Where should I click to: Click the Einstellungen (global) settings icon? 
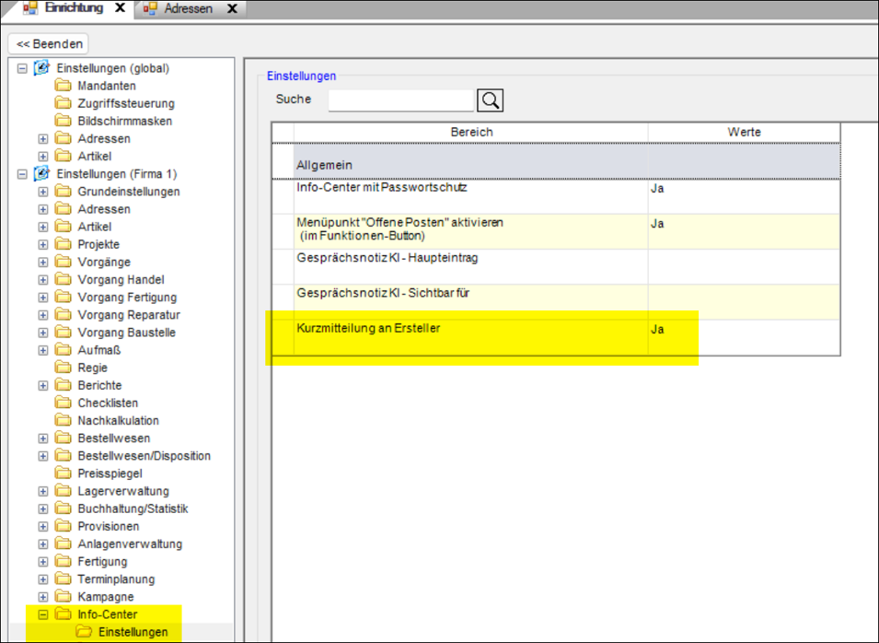(41, 68)
